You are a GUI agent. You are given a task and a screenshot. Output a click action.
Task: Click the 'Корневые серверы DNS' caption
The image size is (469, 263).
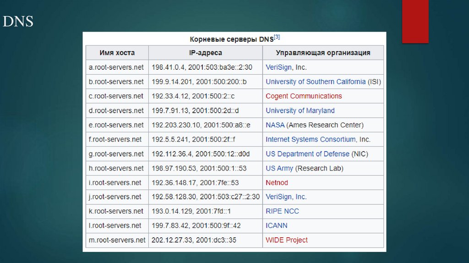coord(231,39)
